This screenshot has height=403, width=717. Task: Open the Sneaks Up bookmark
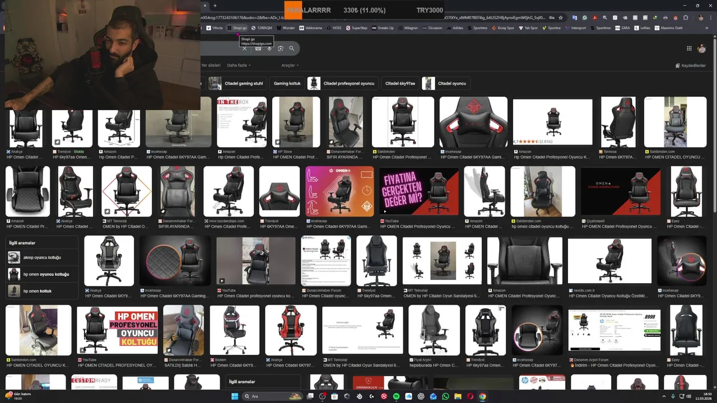click(x=383, y=28)
